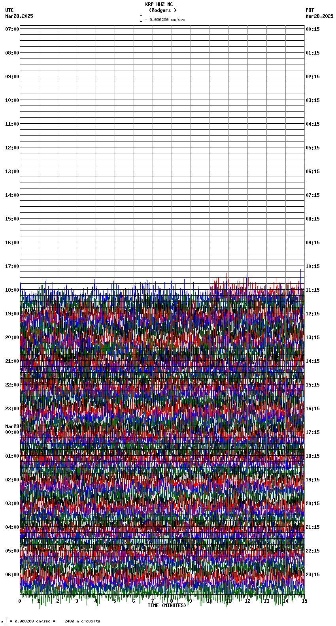Click the 04:00 UTC time label

point(12,527)
